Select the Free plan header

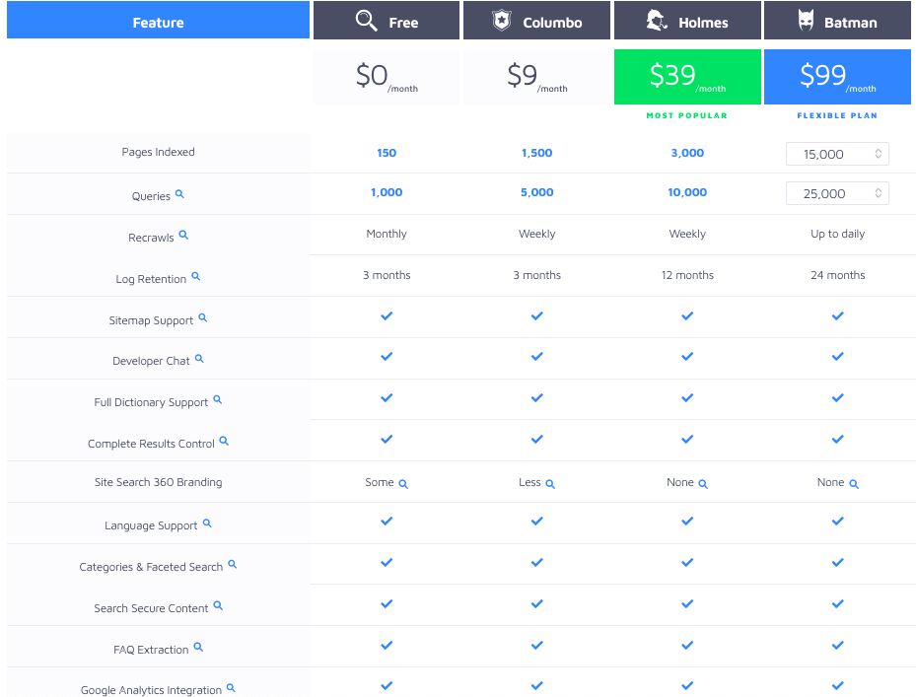[387, 21]
